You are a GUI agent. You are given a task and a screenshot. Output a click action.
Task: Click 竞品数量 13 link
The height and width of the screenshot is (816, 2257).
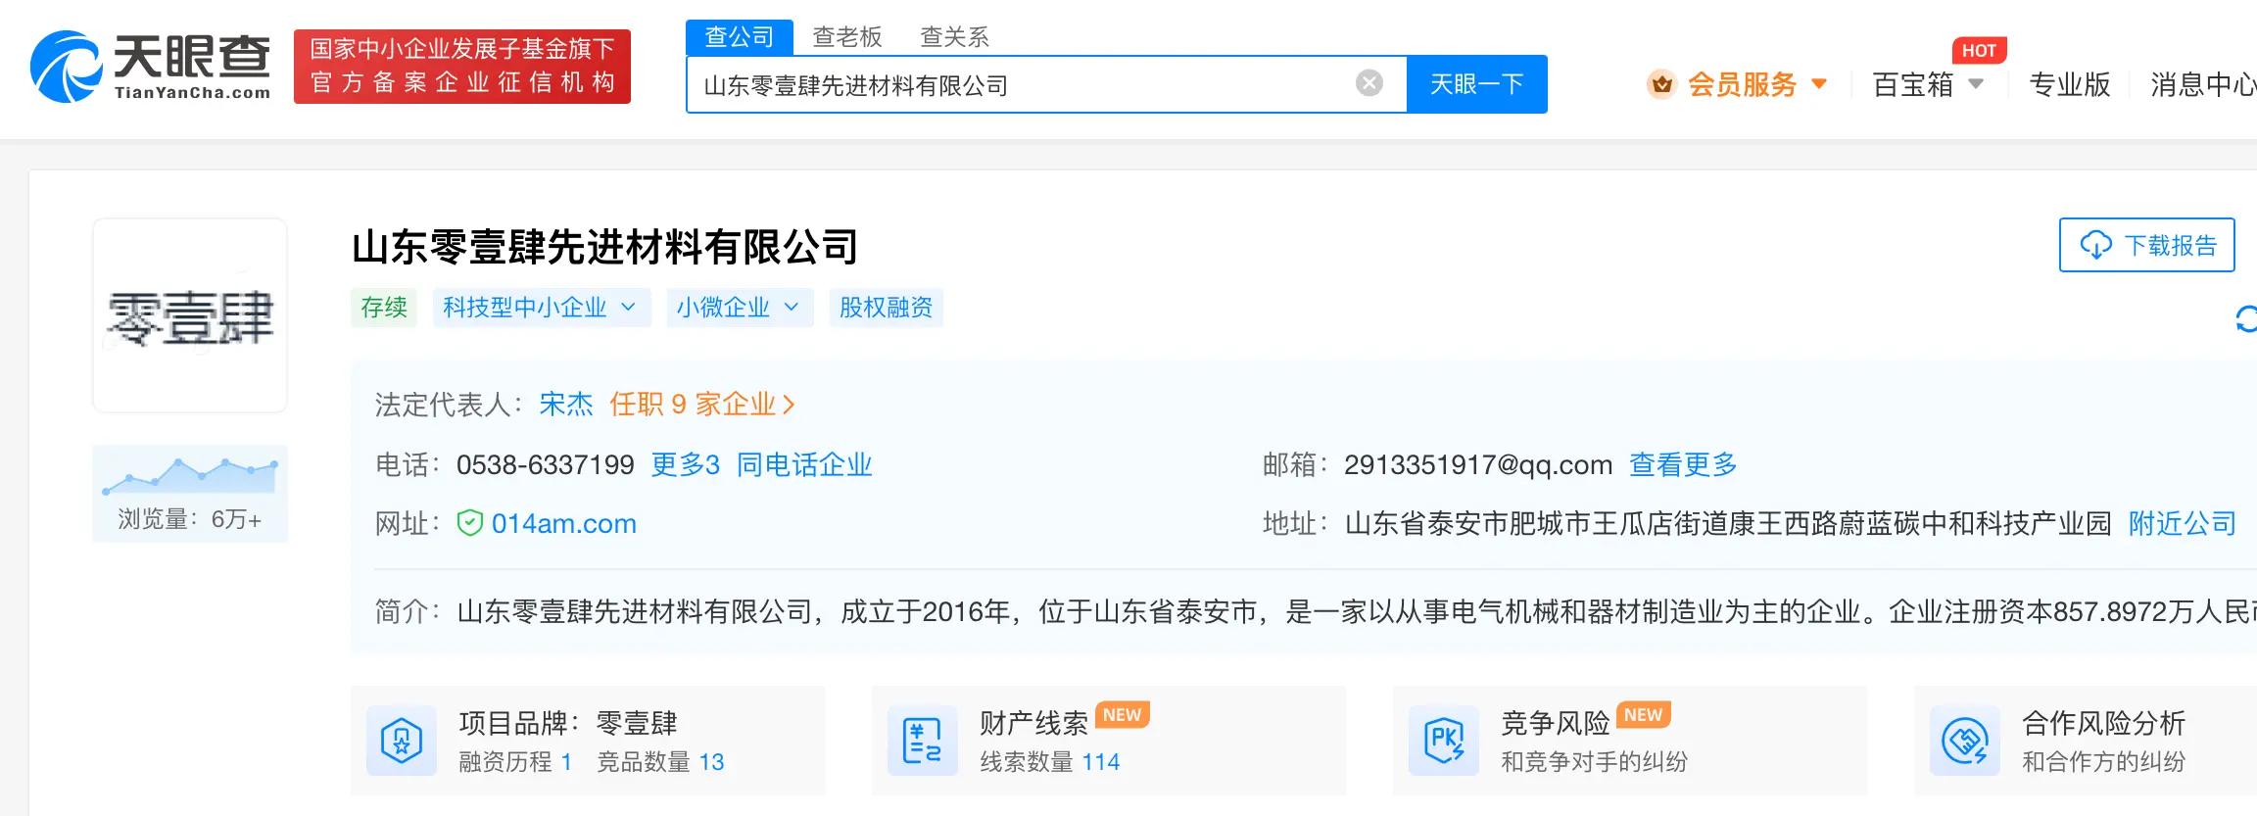(660, 762)
